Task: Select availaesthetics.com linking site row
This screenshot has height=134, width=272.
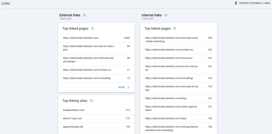Action: pos(96,110)
